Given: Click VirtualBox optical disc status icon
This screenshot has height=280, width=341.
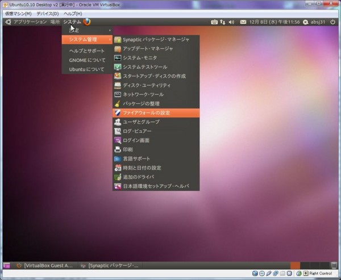Looking at the screenshot, I should click(x=262, y=274).
